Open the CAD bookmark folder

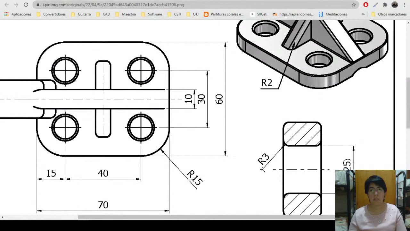(x=103, y=14)
